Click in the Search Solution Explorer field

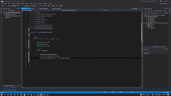click(154, 13)
